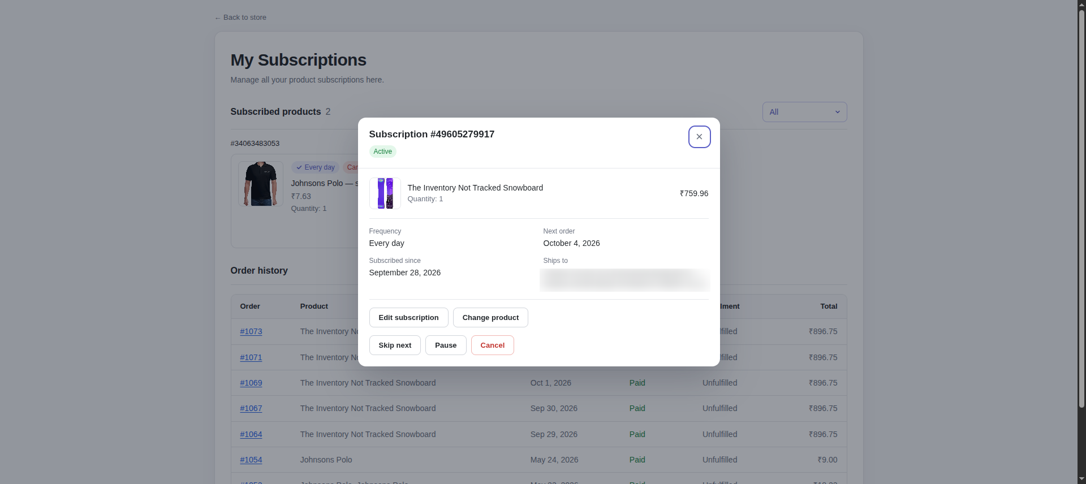The image size is (1086, 484).
Task: Click the Sep 30, 2026 date cell
Action: coord(554,408)
